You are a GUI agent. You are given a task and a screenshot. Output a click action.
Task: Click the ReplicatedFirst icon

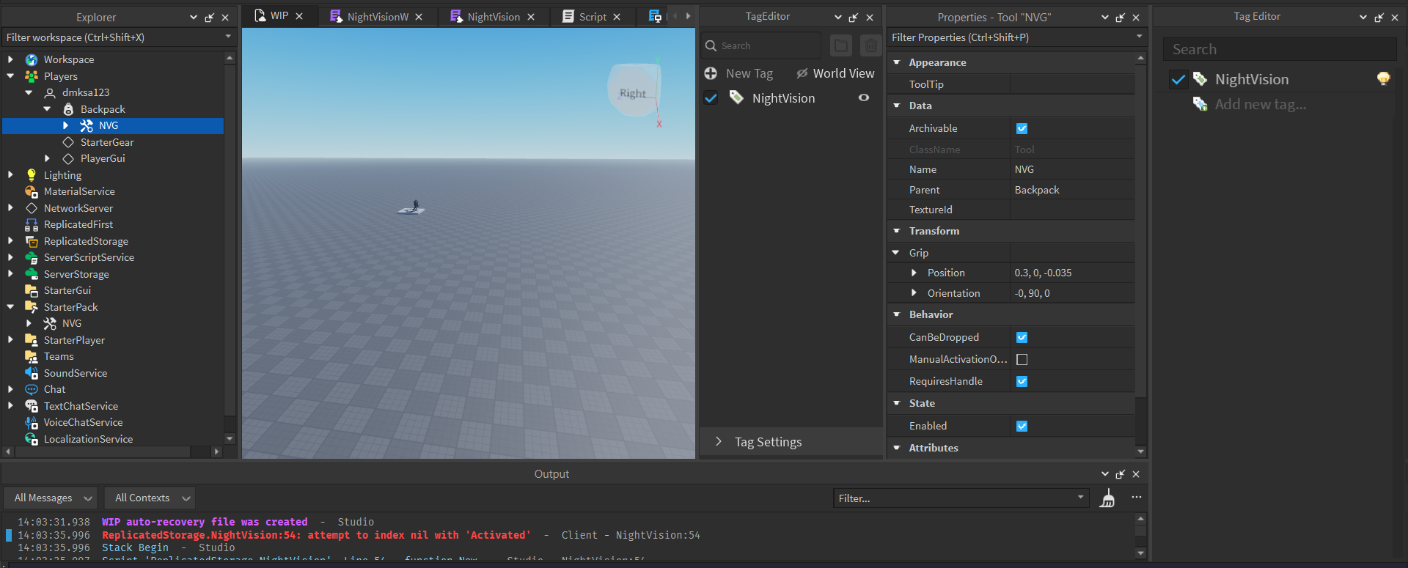(x=32, y=224)
